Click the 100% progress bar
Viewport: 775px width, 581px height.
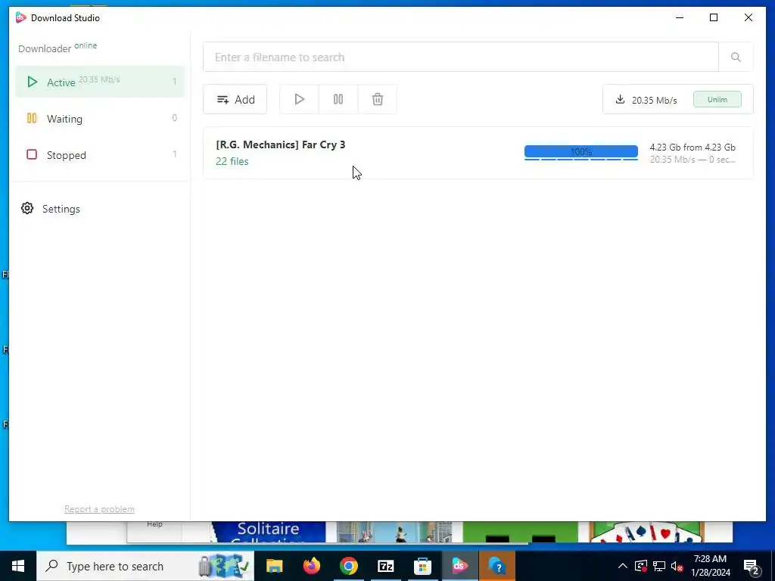[580, 152]
